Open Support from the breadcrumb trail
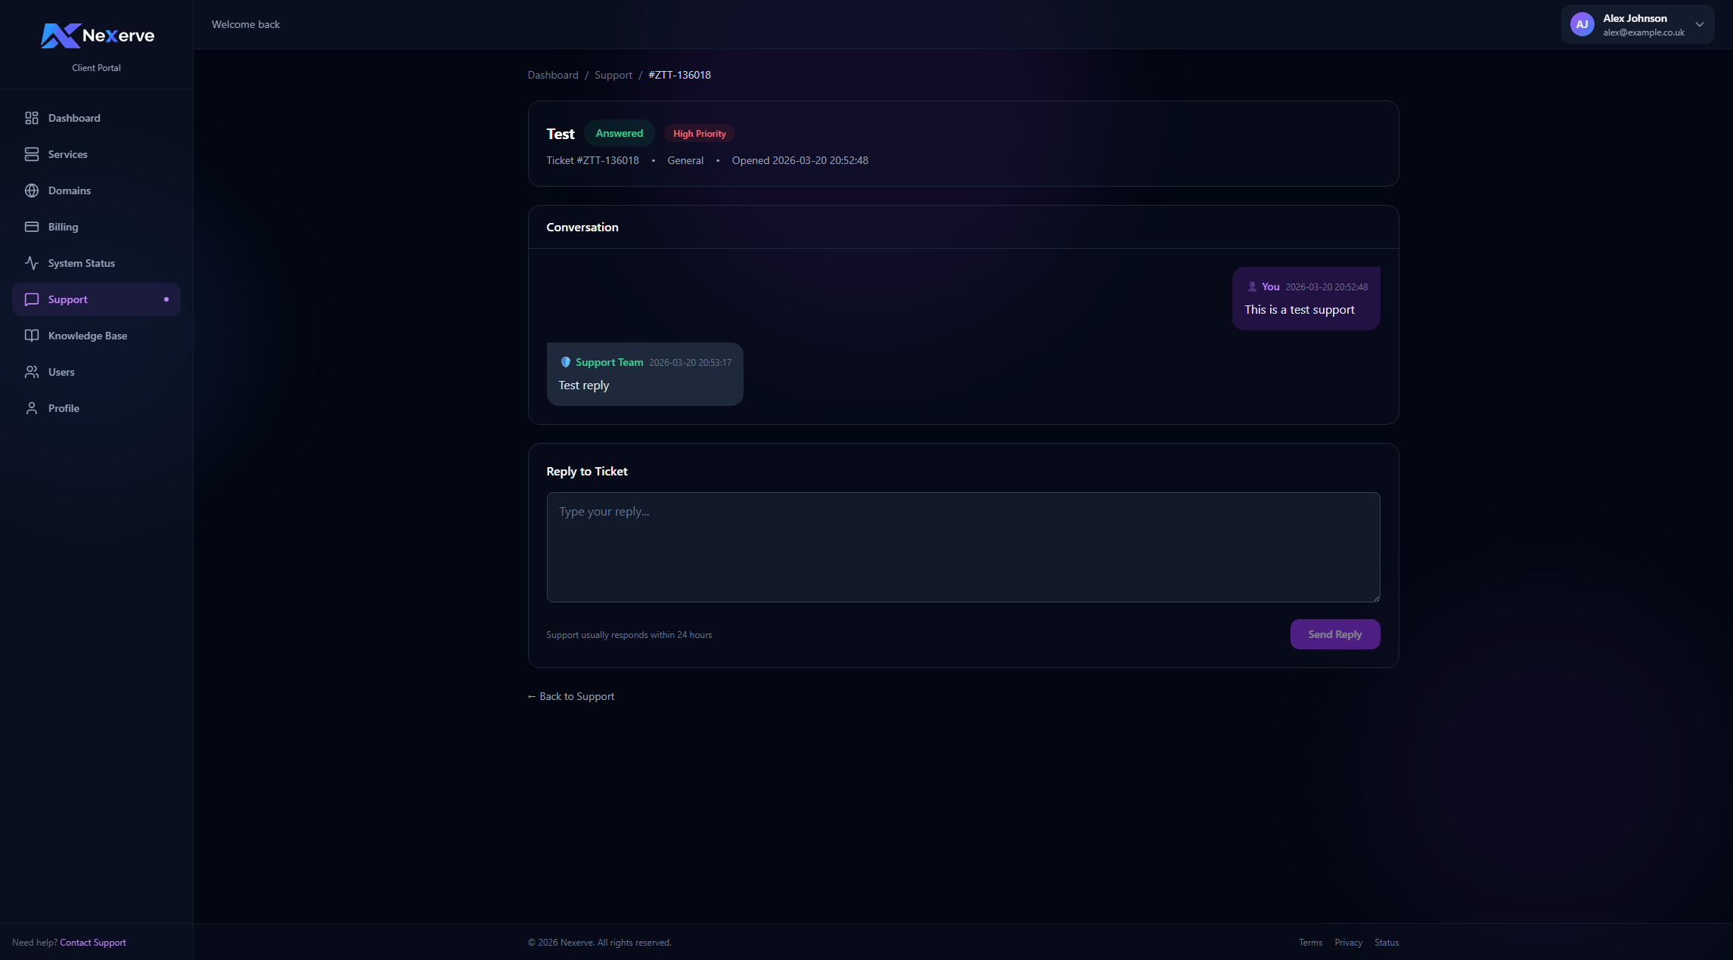1733x960 pixels. (x=613, y=75)
